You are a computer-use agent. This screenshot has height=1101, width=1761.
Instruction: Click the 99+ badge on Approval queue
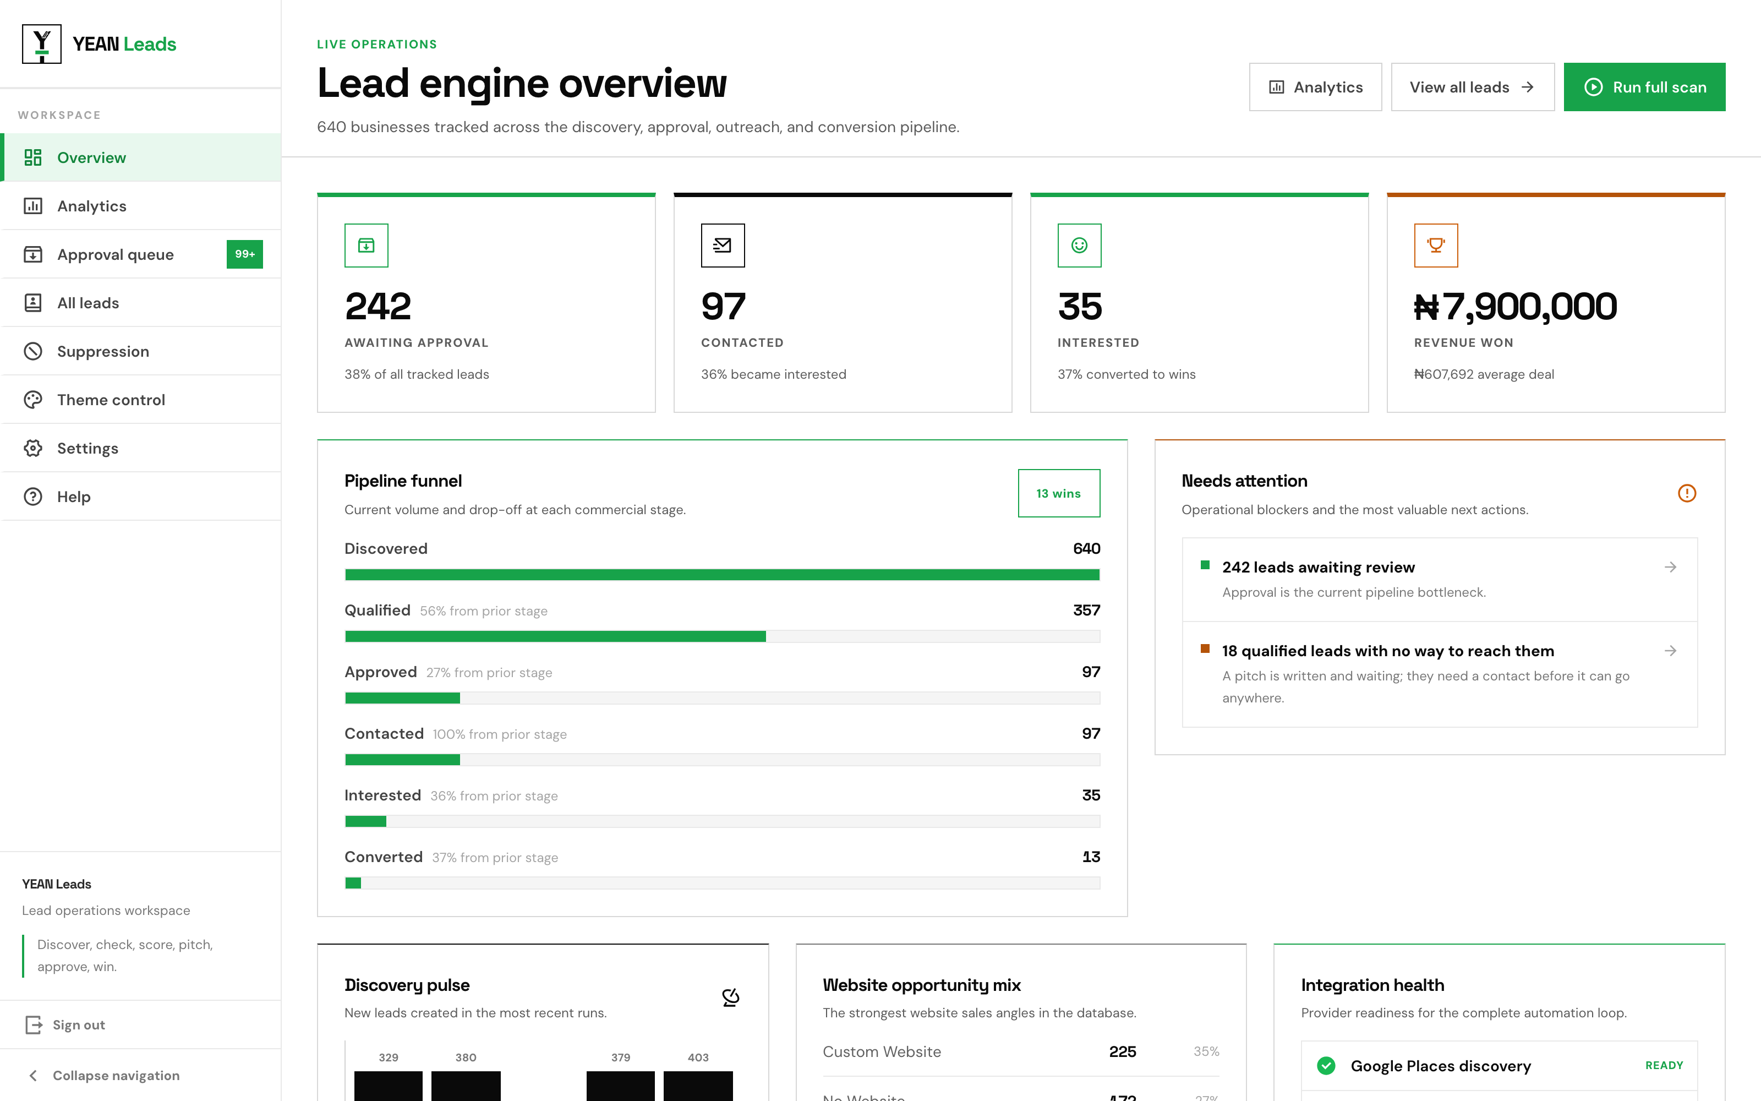pyautogui.click(x=244, y=254)
